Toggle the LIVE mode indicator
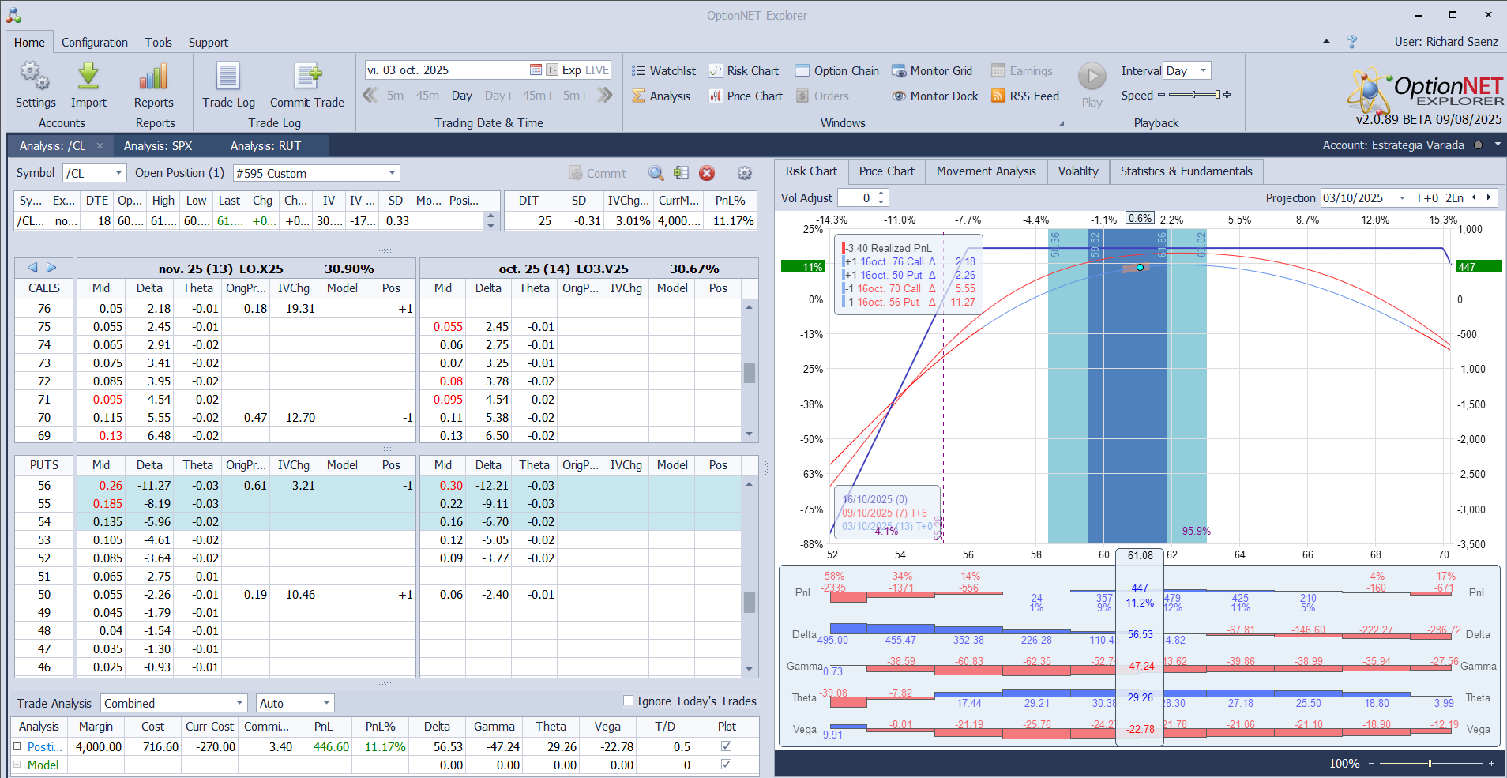1507x778 pixels. pyautogui.click(x=596, y=70)
